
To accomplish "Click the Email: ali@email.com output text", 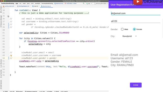I will 124,55.
